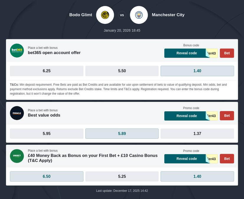Image resolution: width=244 pixels, height=199 pixels.
Task: Click the Bodo Glimt club crest
Action: coord(105,15)
